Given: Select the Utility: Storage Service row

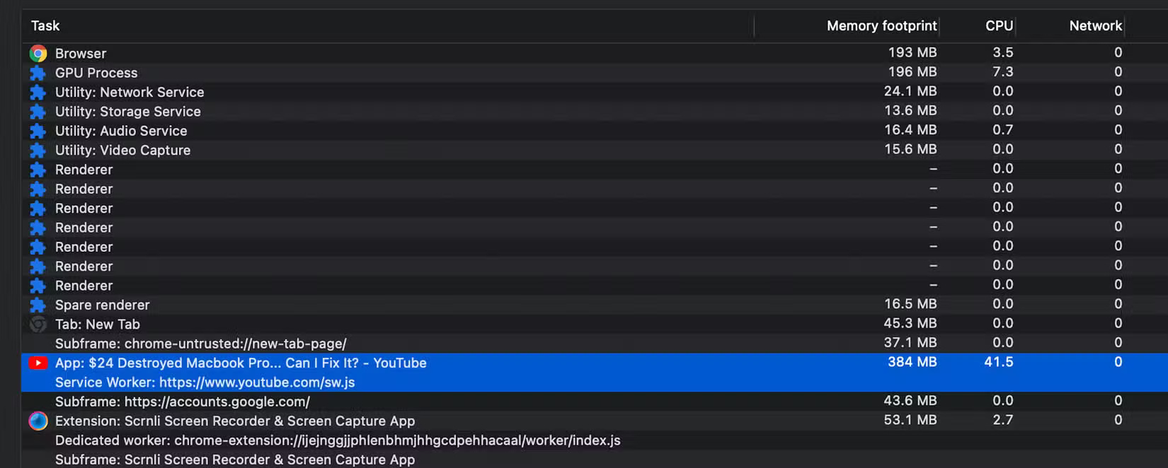Looking at the screenshot, I should click(595, 112).
